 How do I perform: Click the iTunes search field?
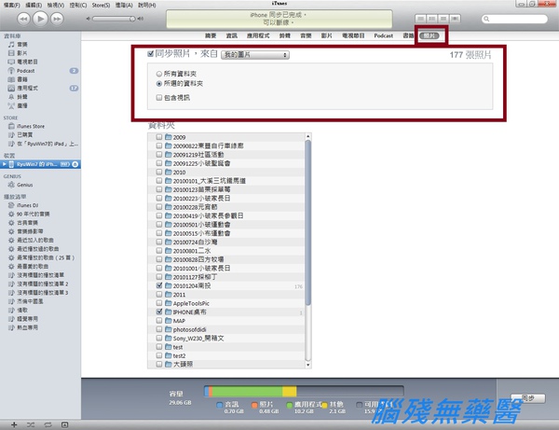click(514, 19)
